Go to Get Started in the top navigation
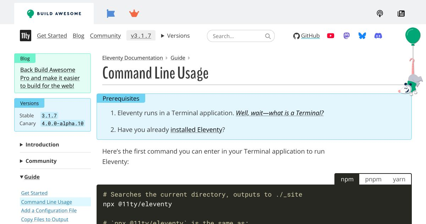This screenshot has width=426, height=224. coord(52,36)
